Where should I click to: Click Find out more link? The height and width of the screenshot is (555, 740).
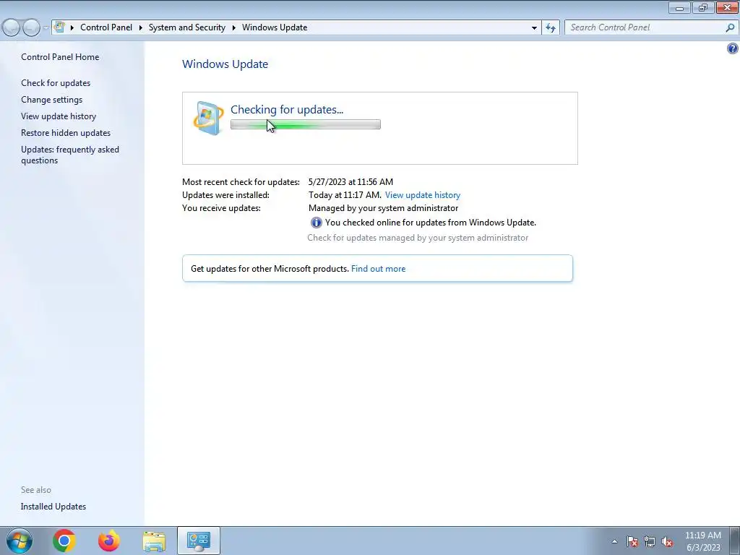pos(378,269)
